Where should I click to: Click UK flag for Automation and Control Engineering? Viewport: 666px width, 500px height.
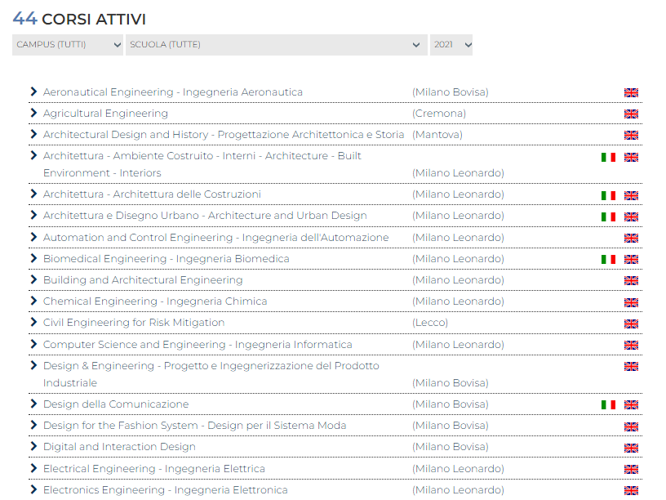631,238
